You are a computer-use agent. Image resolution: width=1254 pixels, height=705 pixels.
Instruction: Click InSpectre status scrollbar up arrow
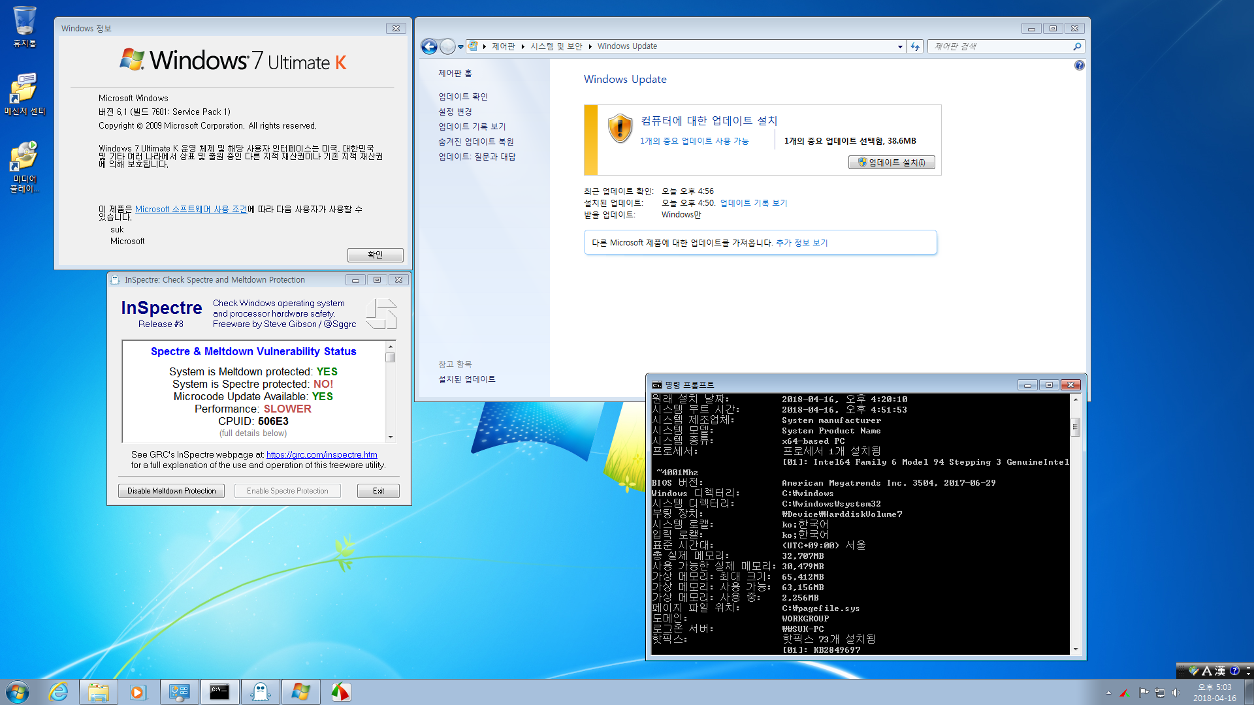pyautogui.click(x=391, y=347)
